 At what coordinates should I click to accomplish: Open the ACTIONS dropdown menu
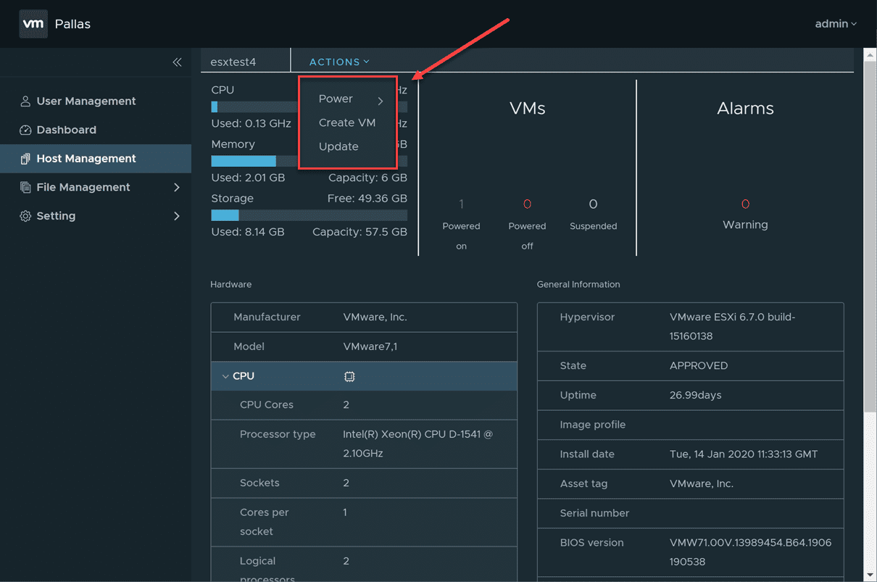[339, 62]
